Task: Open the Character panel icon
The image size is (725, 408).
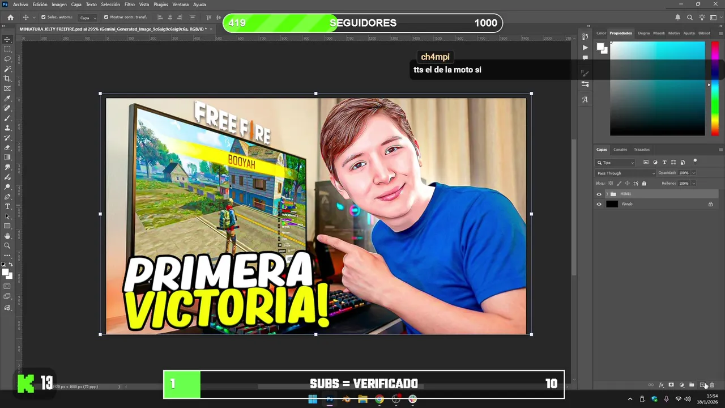Action: (585, 99)
